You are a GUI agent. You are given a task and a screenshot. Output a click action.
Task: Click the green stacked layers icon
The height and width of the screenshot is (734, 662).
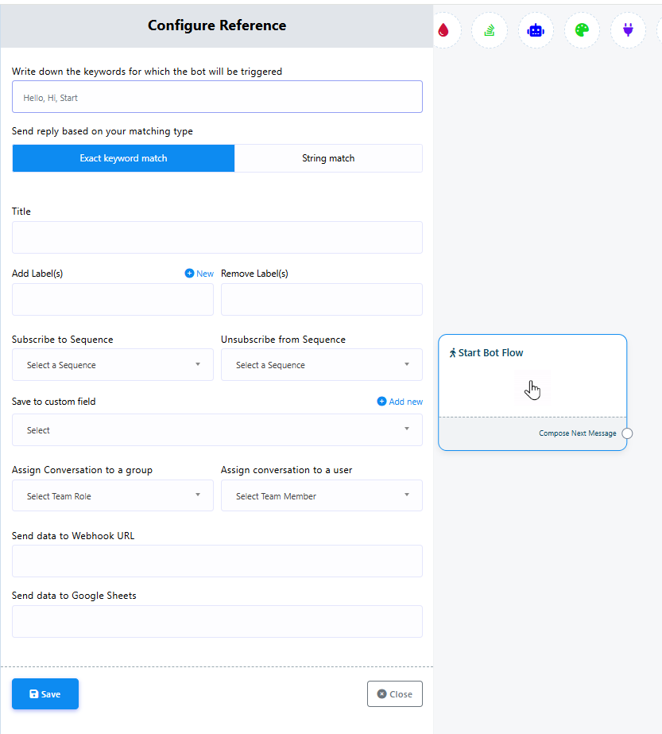pos(490,30)
